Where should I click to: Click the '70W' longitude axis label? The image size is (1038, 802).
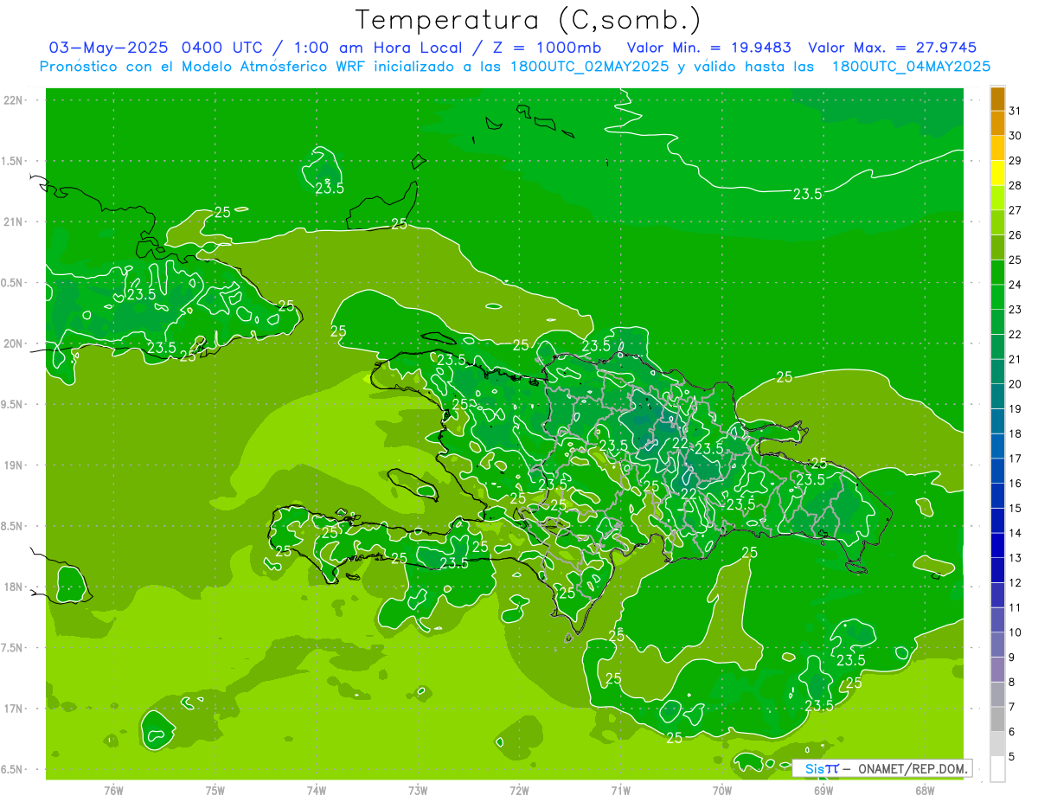click(722, 791)
